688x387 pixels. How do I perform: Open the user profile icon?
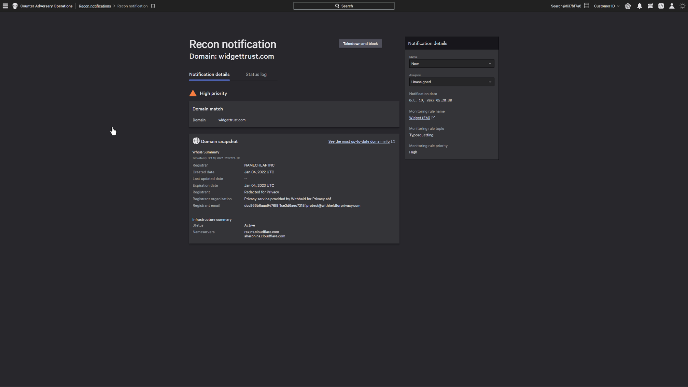click(671, 6)
